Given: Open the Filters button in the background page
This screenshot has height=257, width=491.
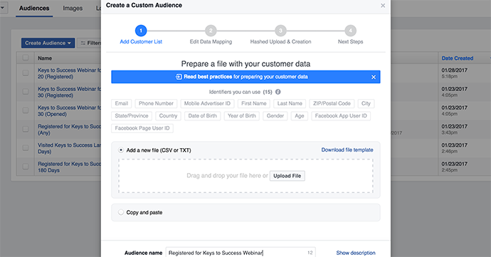Looking at the screenshot, I should pos(90,43).
